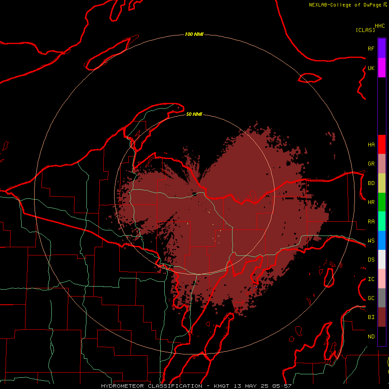The width and height of the screenshot is (389, 389).
Task: Click the BI legend label
Action: [371, 317]
